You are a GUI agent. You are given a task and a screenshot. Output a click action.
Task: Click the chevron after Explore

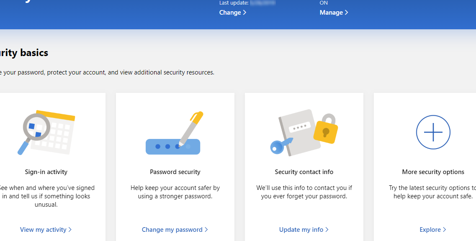click(x=444, y=230)
